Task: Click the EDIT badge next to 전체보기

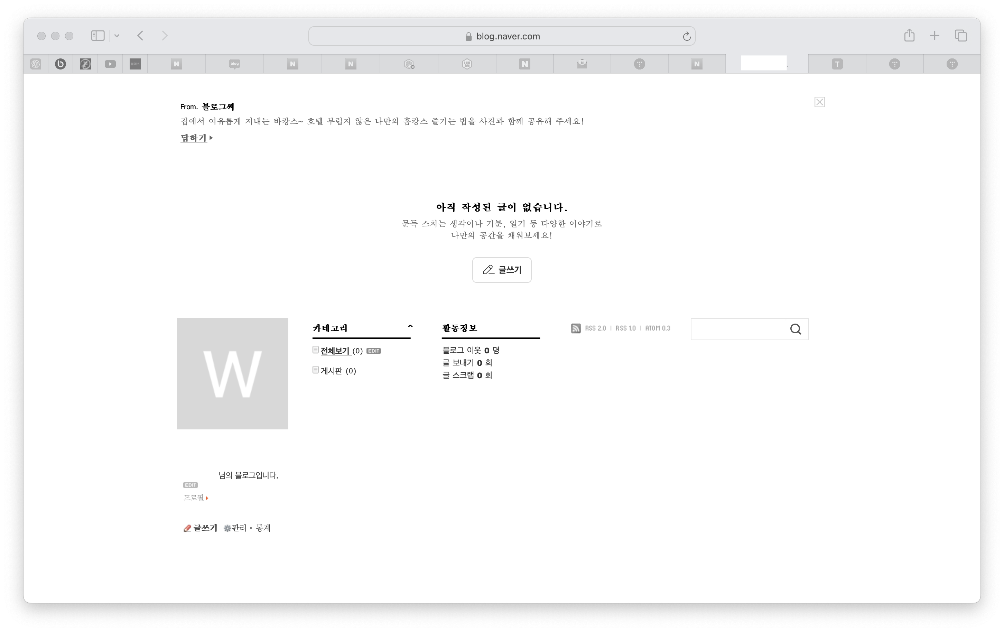Action: click(374, 351)
